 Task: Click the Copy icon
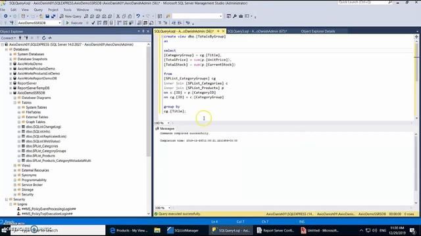[124, 16]
